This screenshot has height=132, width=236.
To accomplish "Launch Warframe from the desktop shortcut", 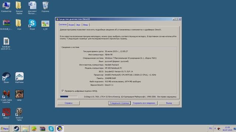I will [19, 78].
